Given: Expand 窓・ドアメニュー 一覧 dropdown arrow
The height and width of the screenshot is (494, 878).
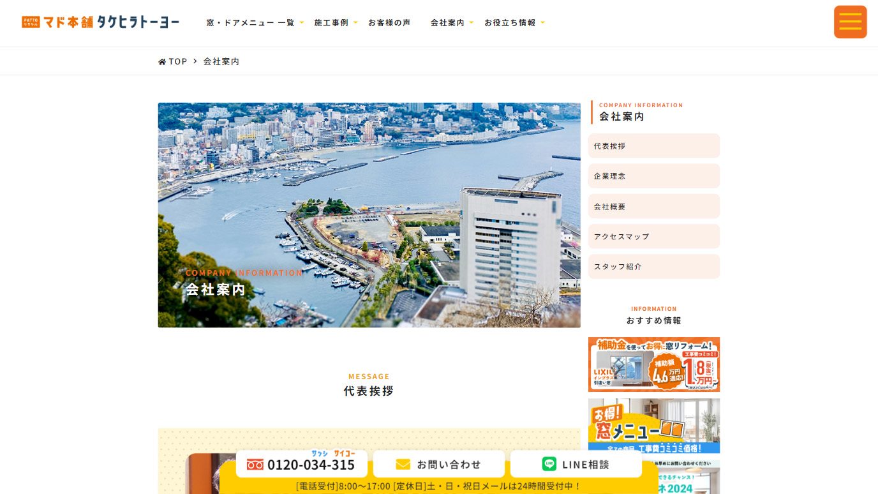Looking at the screenshot, I should 302,22.
